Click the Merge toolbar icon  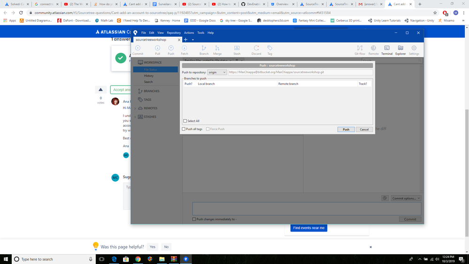pos(217,50)
